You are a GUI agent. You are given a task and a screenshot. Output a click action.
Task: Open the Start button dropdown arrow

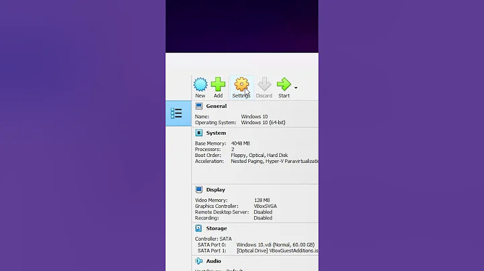point(296,88)
